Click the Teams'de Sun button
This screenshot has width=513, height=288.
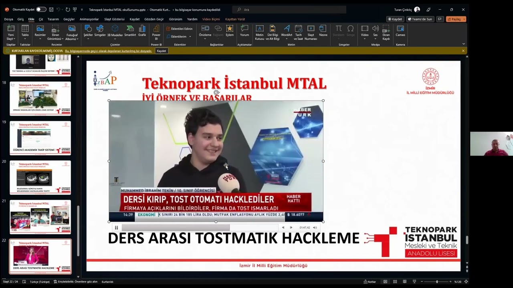tap(420, 19)
